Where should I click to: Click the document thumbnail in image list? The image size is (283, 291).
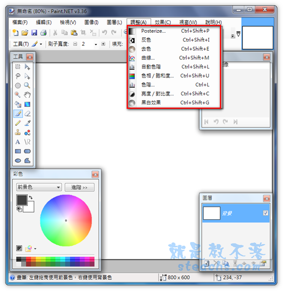pos(258,38)
